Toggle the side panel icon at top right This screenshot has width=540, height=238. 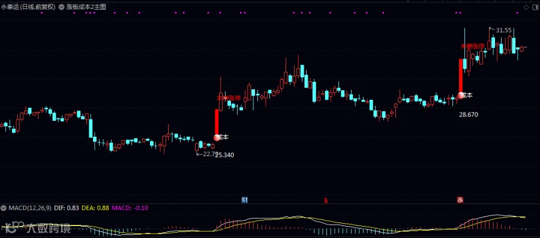(536, 7)
